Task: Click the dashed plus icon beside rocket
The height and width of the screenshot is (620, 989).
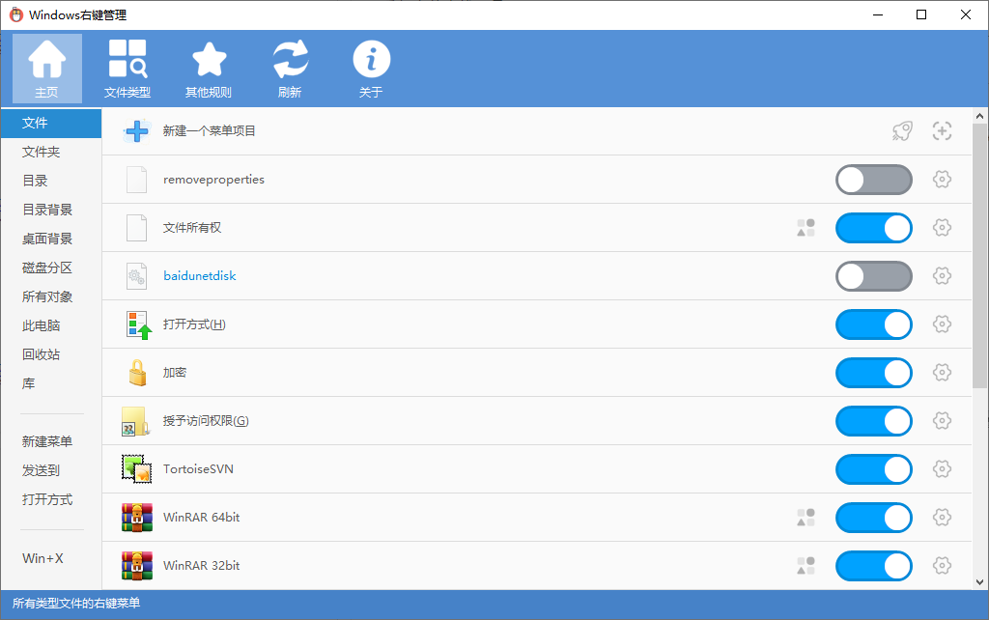Action: 942,131
